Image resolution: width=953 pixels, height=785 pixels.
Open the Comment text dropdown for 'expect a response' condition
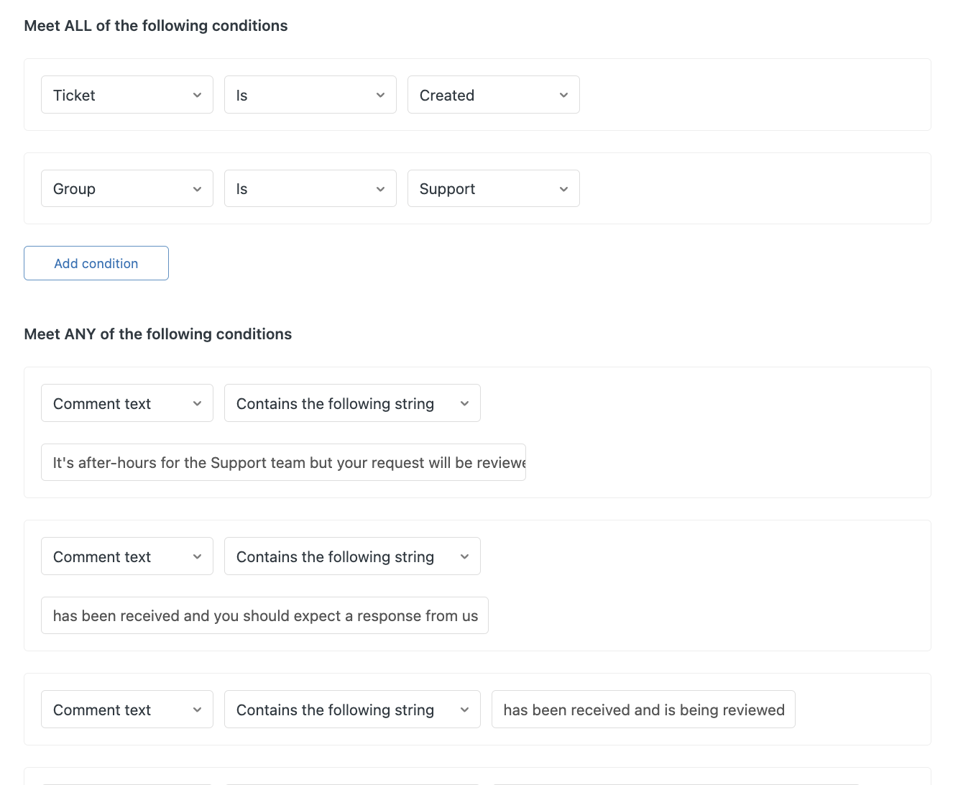coord(126,556)
